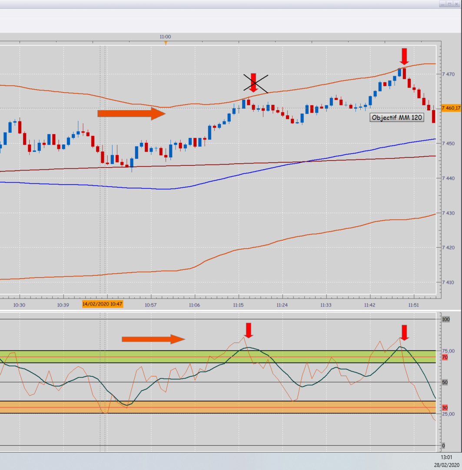
Task: Select the green overbought zone band
Action: (x=218, y=357)
